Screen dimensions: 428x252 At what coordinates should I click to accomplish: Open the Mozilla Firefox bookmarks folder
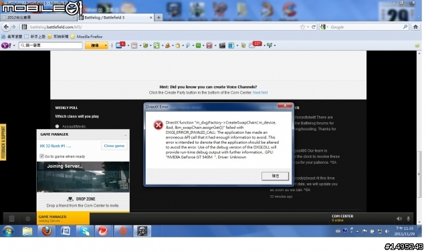(x=86, y=37)
